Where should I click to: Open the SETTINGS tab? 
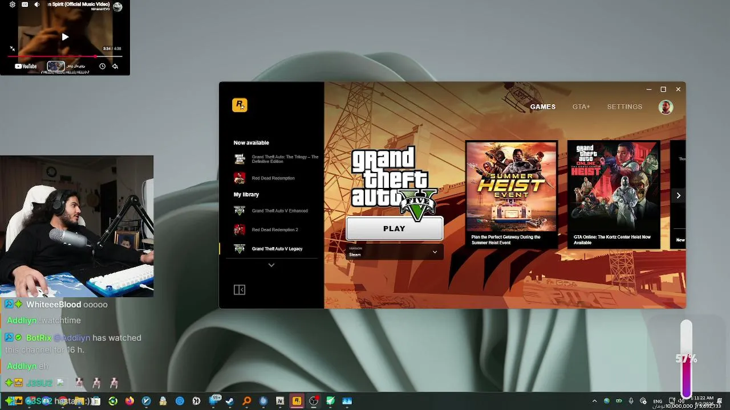click(x=624, y=106)
